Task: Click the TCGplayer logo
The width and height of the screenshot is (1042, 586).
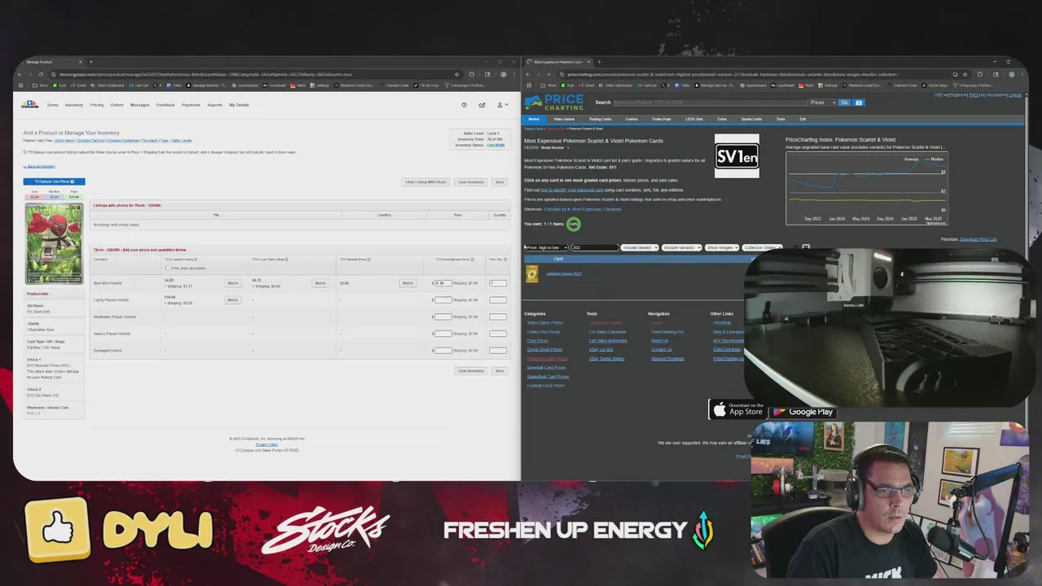Action: point(29,105)
